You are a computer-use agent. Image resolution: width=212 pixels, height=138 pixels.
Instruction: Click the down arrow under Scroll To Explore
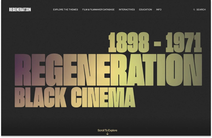tap(107, 134)
